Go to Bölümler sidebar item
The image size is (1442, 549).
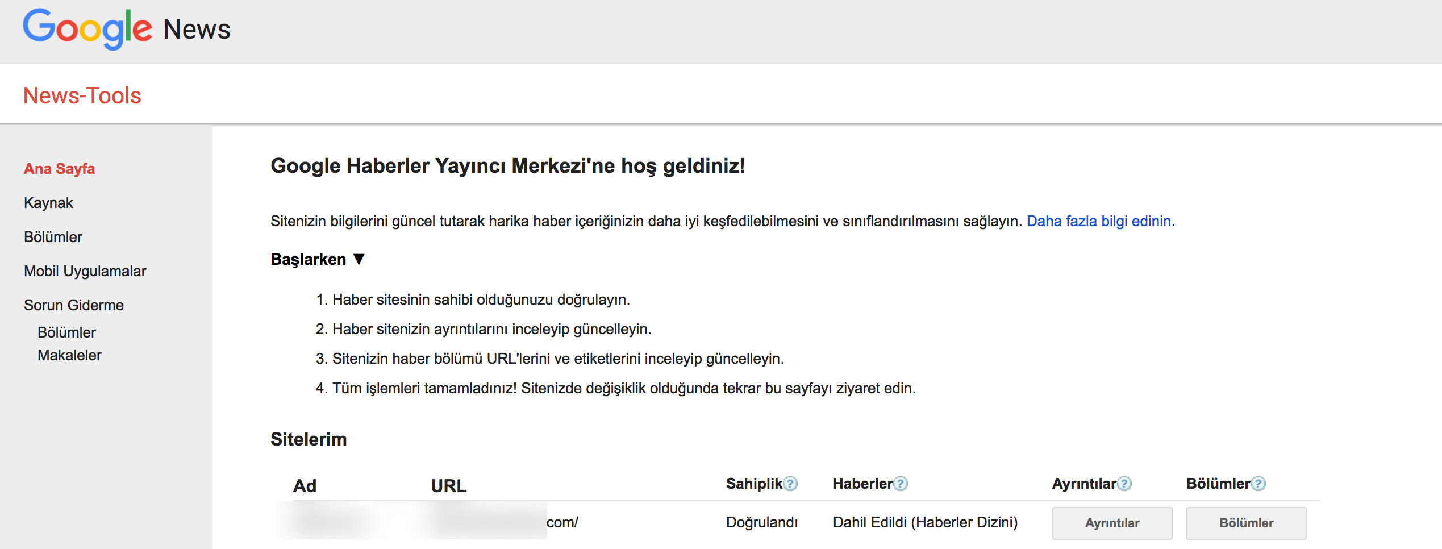click(53, 237)
